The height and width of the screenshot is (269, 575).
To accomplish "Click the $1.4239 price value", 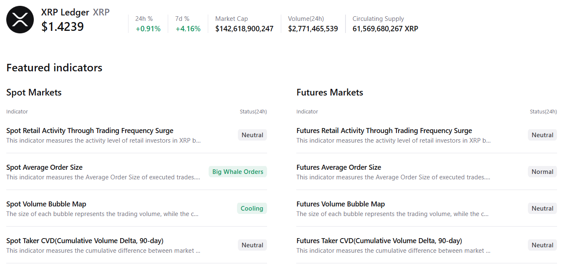I will point(63,27).
